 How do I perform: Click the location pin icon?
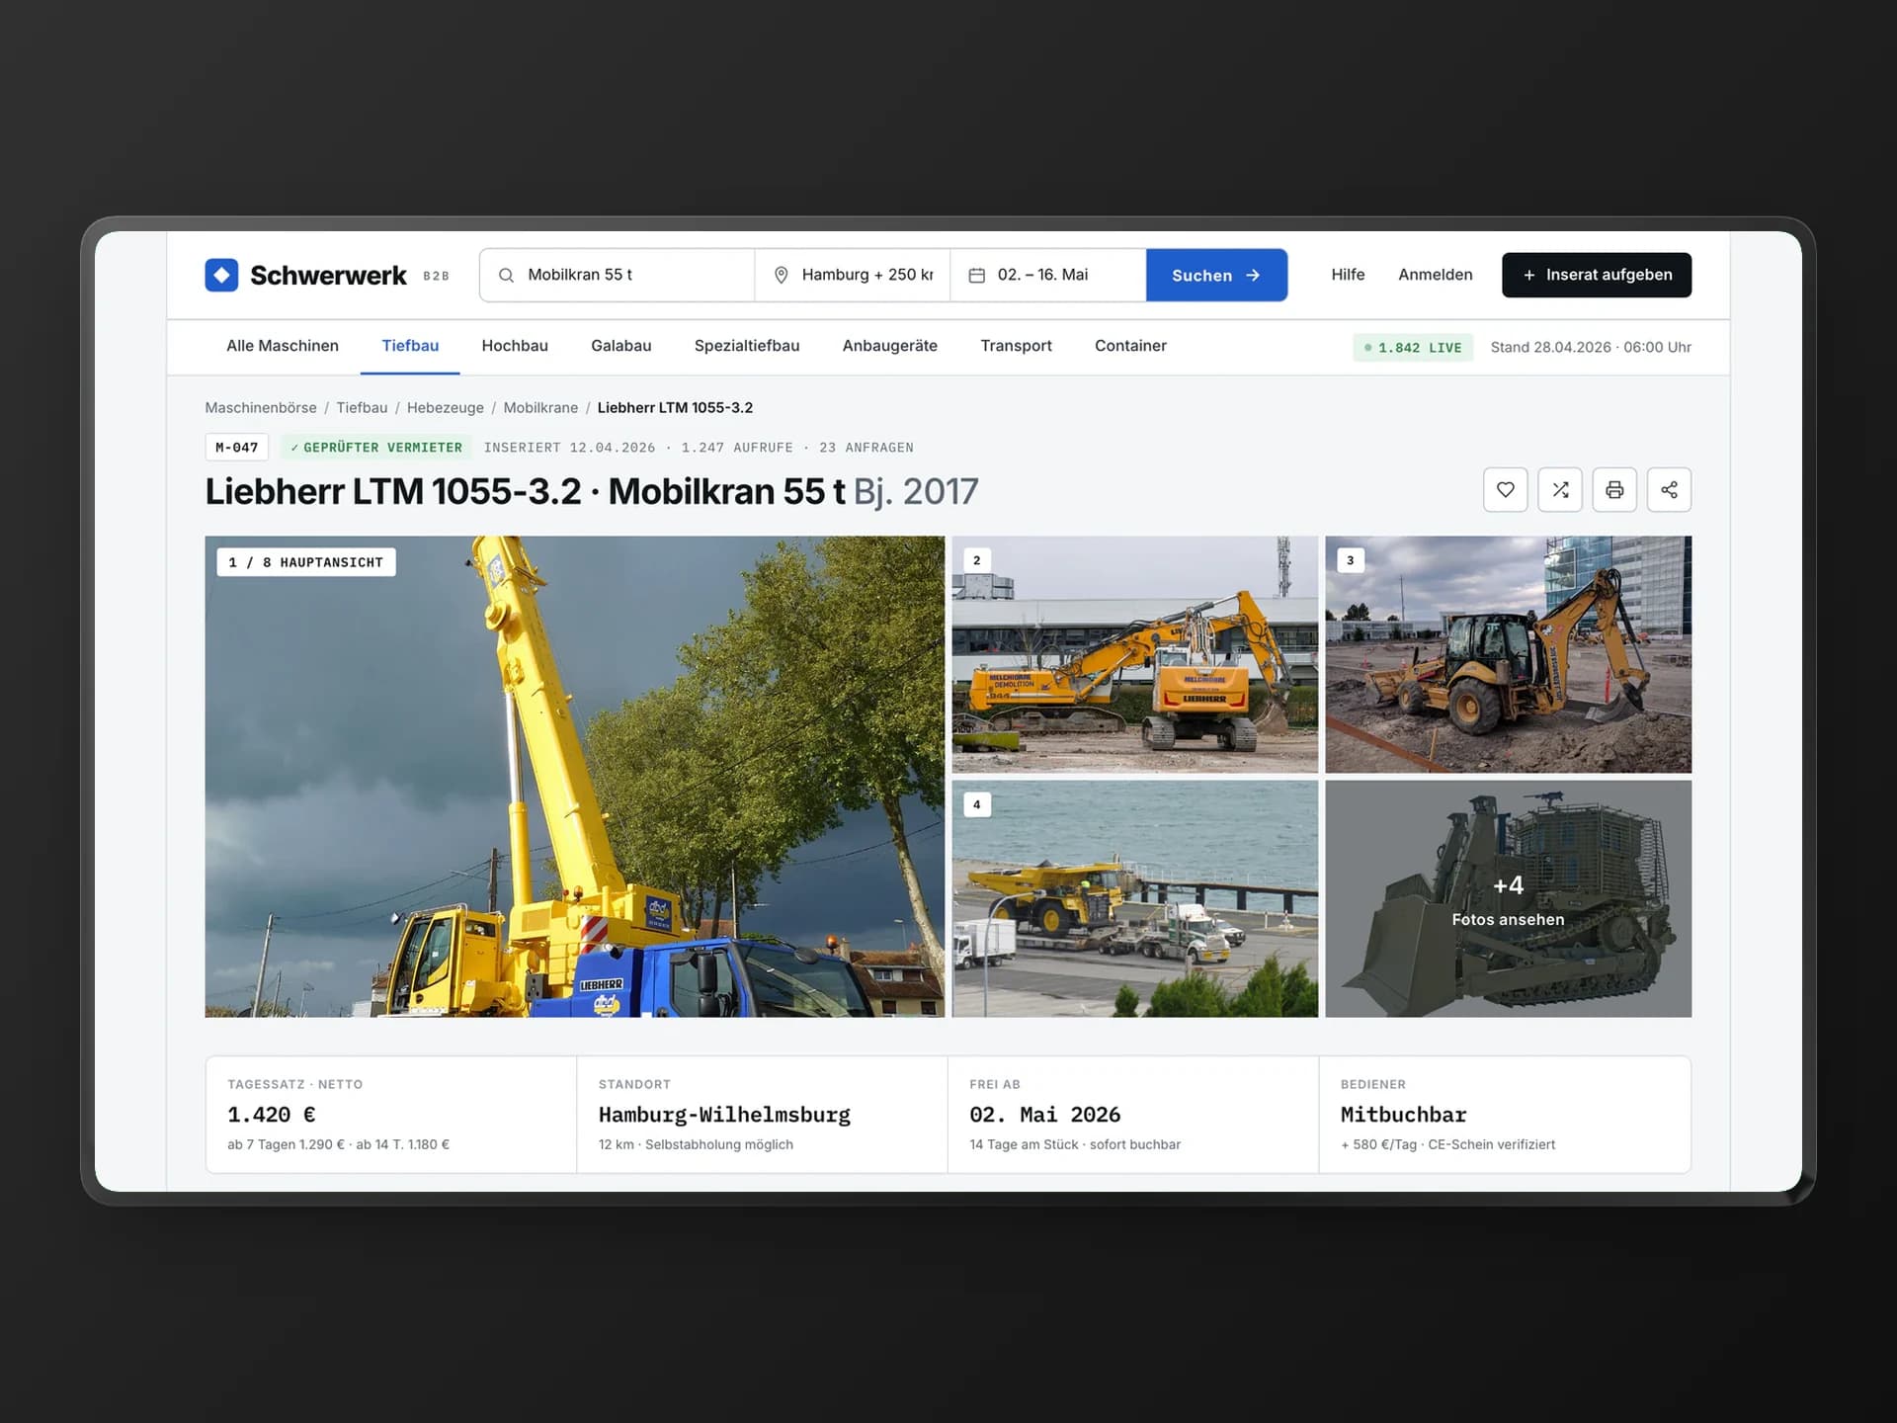click(x=781, y=276)
